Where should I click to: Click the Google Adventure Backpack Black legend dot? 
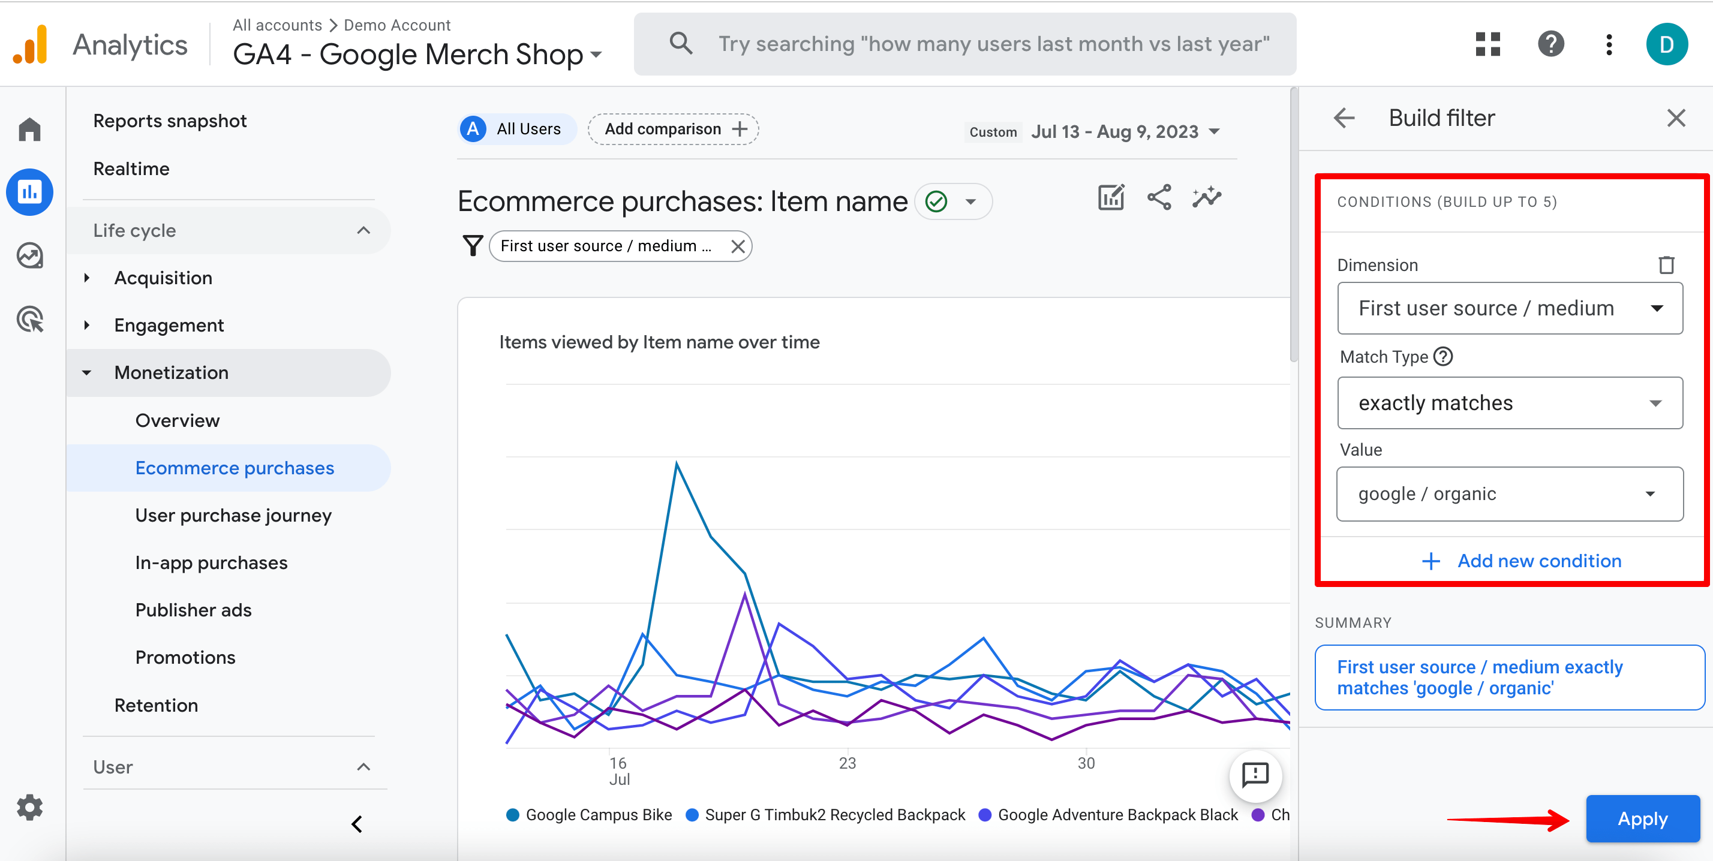click(x=985, y=815)
